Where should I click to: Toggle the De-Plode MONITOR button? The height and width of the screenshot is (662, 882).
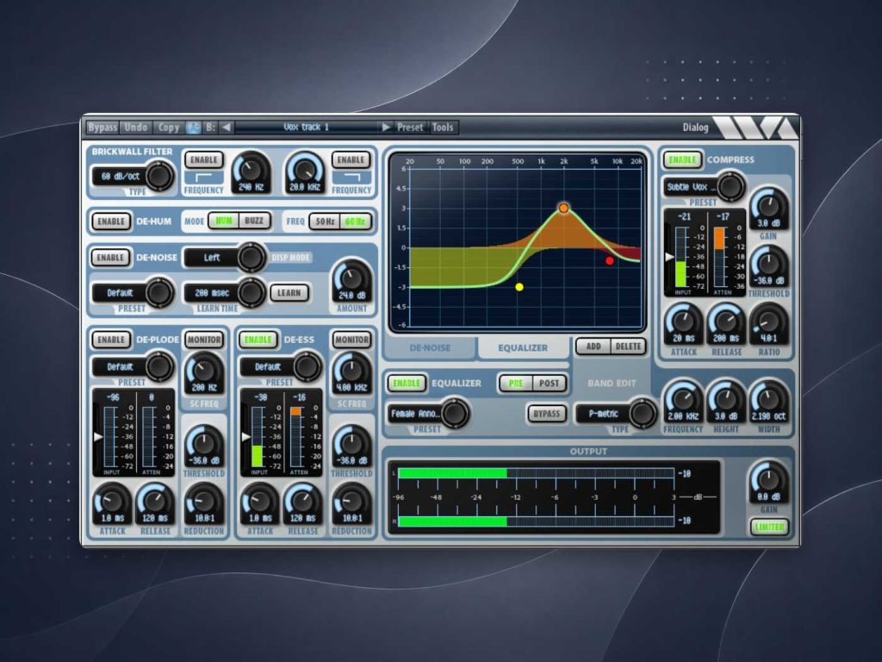(203, 340)
